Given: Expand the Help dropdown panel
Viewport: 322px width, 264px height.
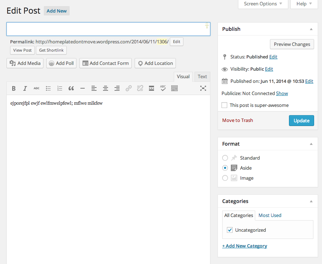Looking at the screenshot, I should click(304, 4).
